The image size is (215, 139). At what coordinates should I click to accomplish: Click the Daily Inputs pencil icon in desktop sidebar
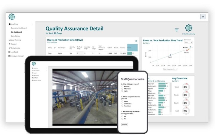[x=10, y=48]
